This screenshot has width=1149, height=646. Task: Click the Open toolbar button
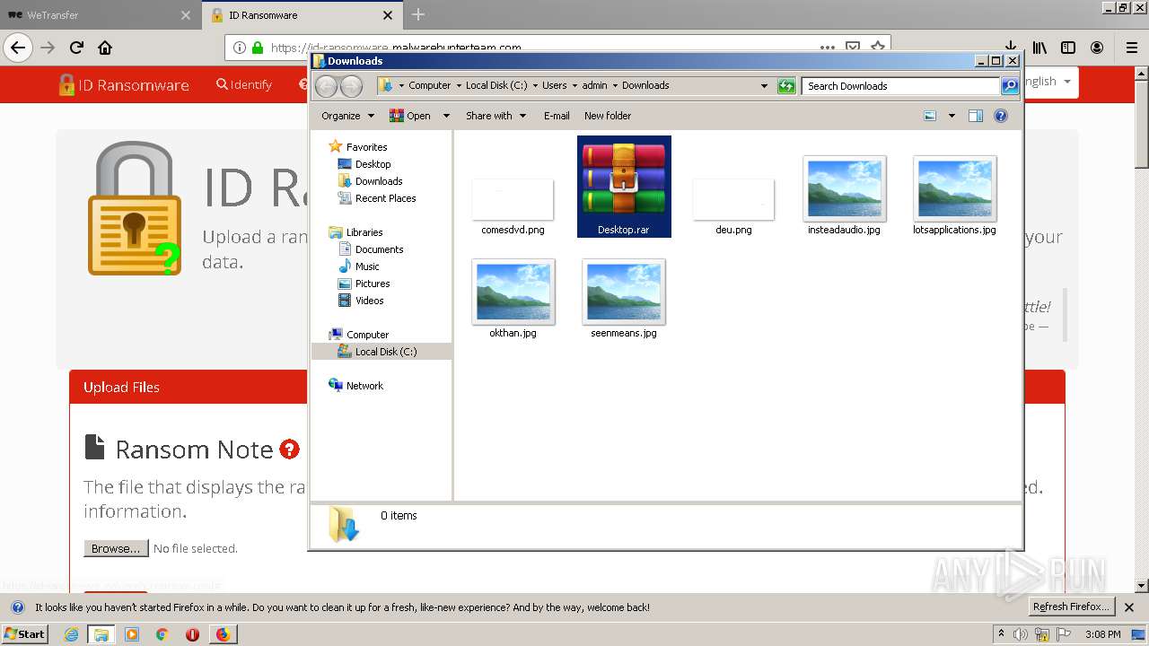[411, 116]
